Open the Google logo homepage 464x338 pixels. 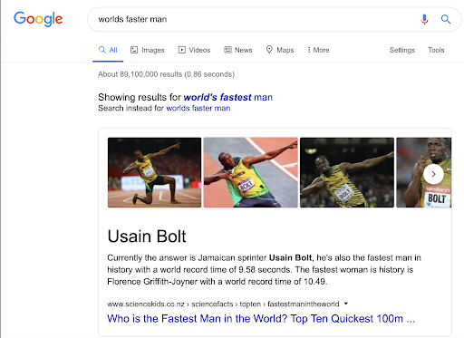coord(38,19)
